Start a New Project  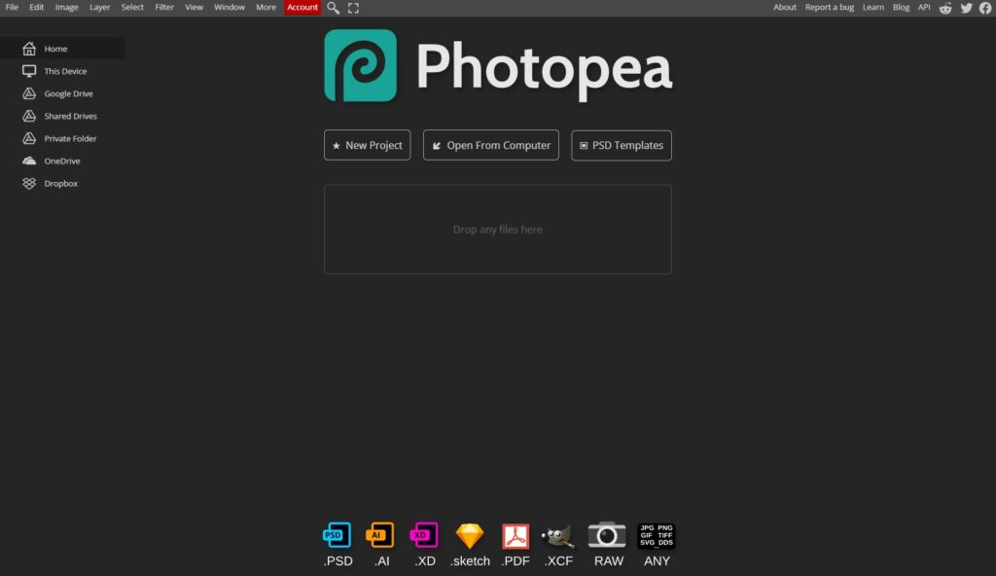(367, 145)
